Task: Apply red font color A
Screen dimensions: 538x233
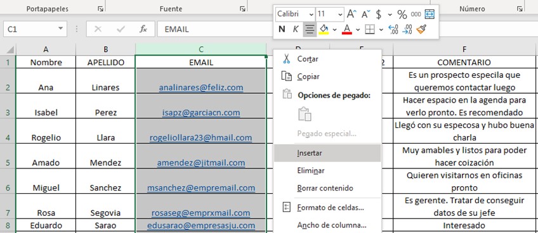Action: click(347, 30)
